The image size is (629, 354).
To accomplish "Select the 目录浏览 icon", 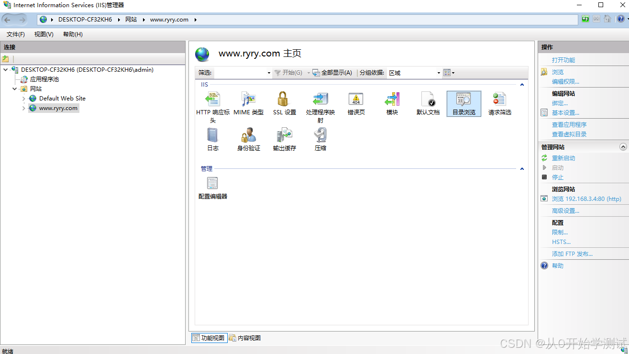I will (x=463, y=100).
